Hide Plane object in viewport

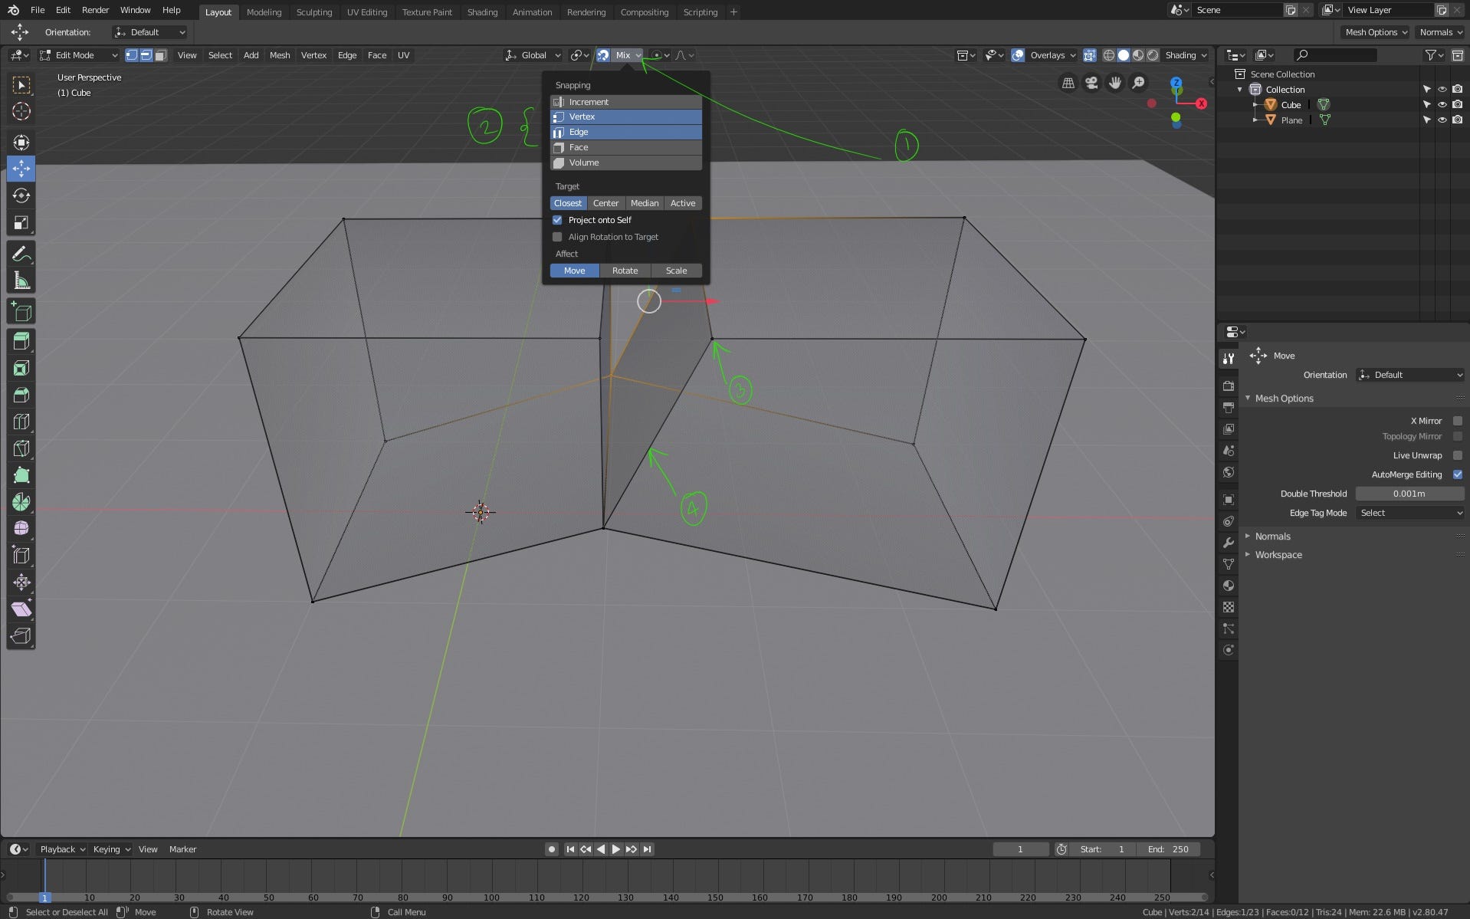1442,120
